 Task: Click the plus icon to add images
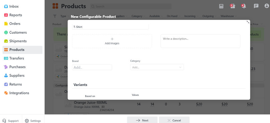(x=112, y=39)
